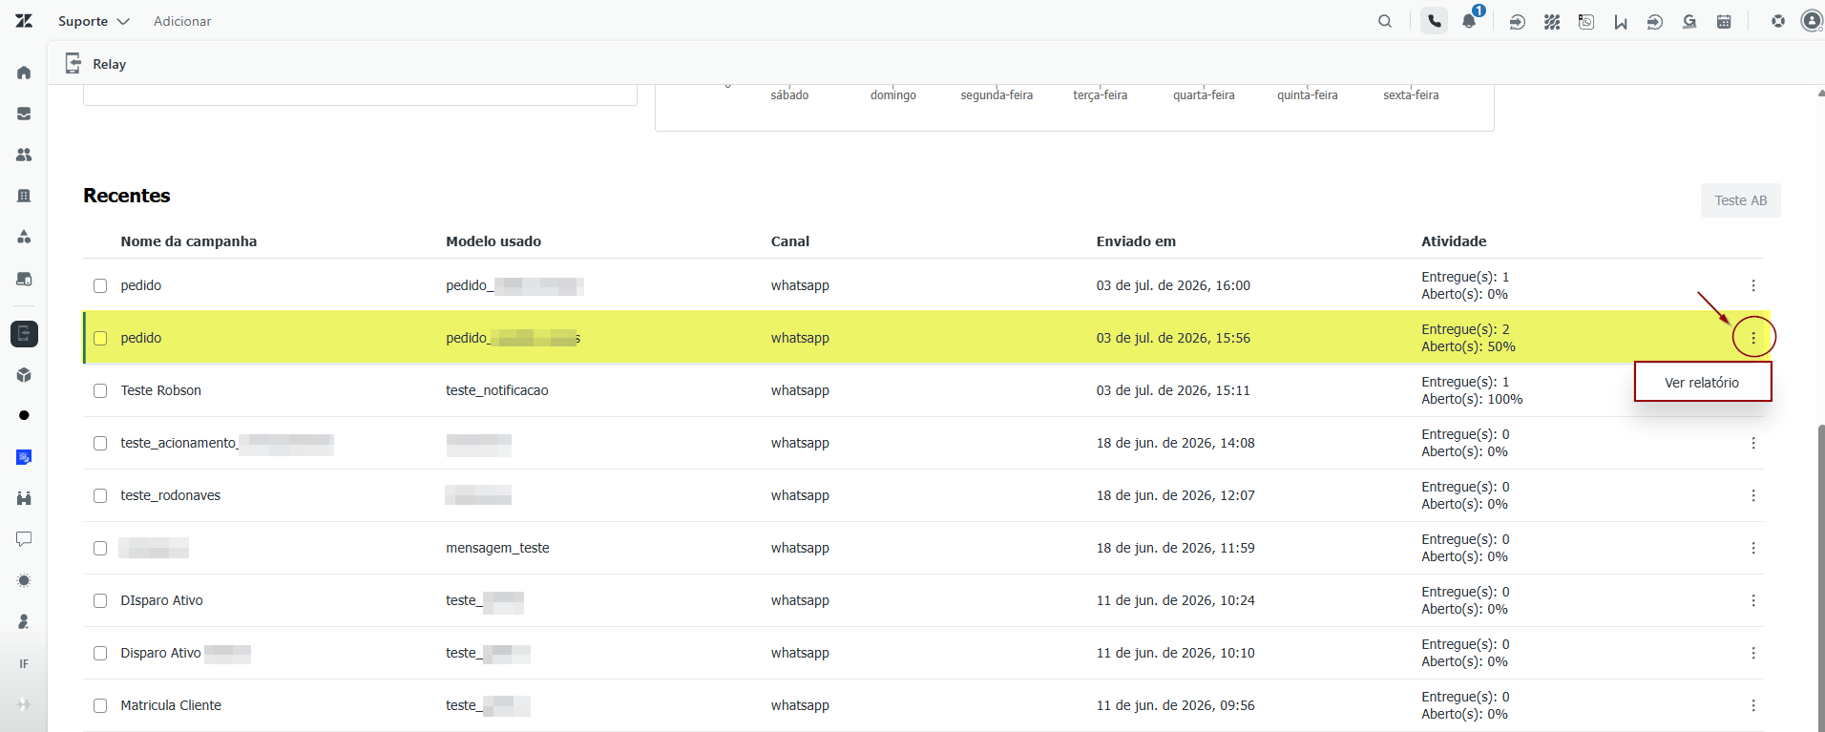1825x732 pixels.
Task: Open Views inbox icon in sidebar
Action: [24, 114]
